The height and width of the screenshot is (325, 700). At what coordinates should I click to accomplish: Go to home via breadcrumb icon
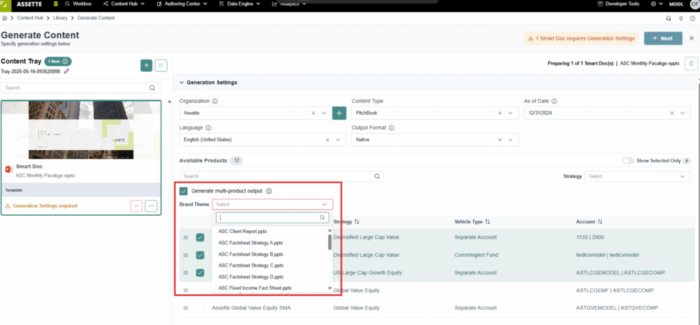(5, 18)
